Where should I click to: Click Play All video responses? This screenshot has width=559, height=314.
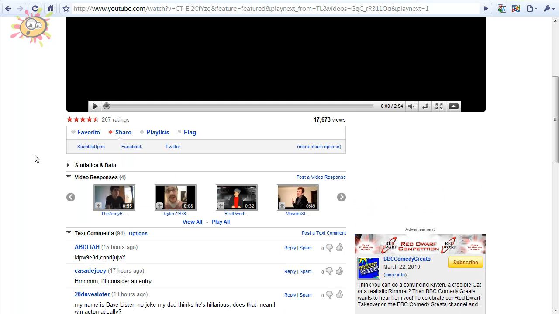tap(221, 222)
